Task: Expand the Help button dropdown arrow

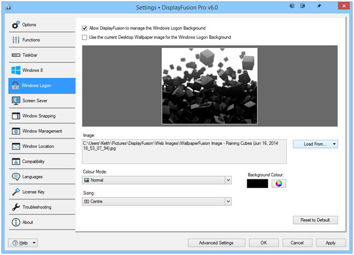Action: tap(34, 243)
